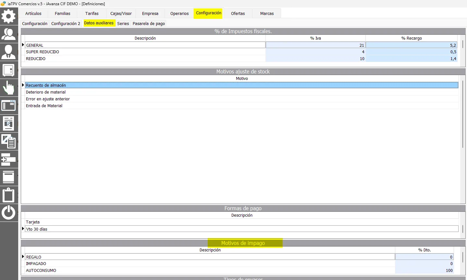This screenshot has height=280, width=467.
Task: Open the Configuración sub-tab
Action: tap(35, 24)
